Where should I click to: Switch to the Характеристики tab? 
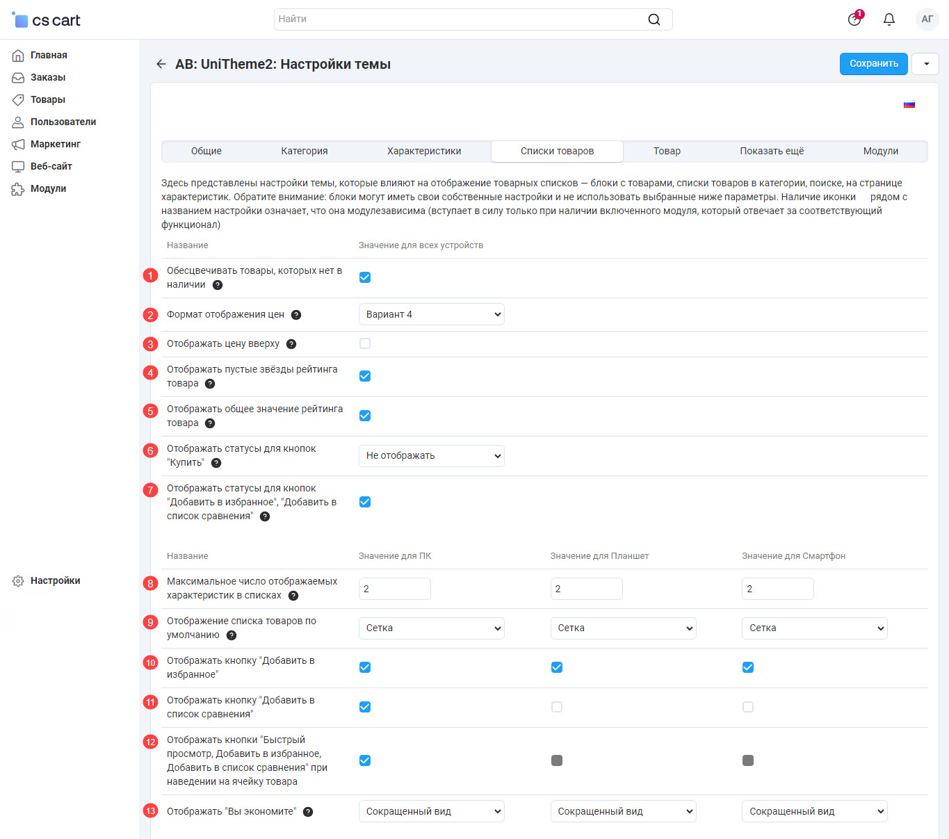point(424,151)
